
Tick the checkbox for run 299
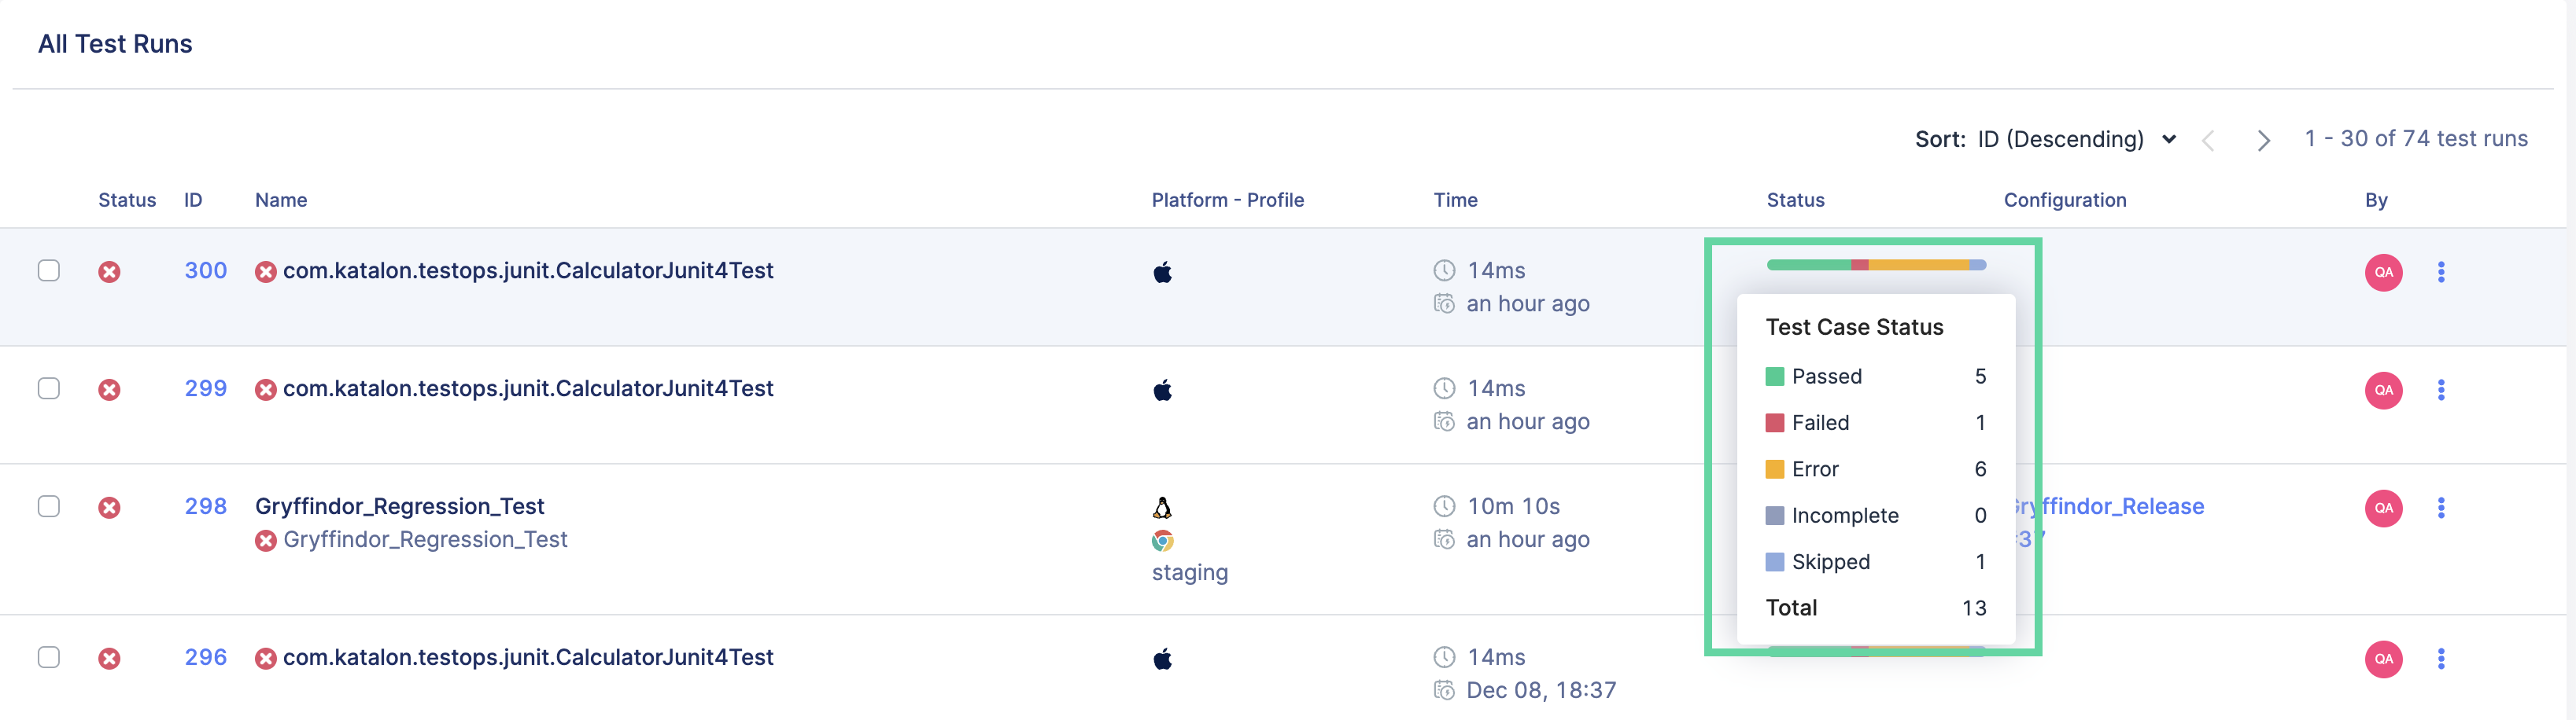pyautogui.click(x=49, y=388)
